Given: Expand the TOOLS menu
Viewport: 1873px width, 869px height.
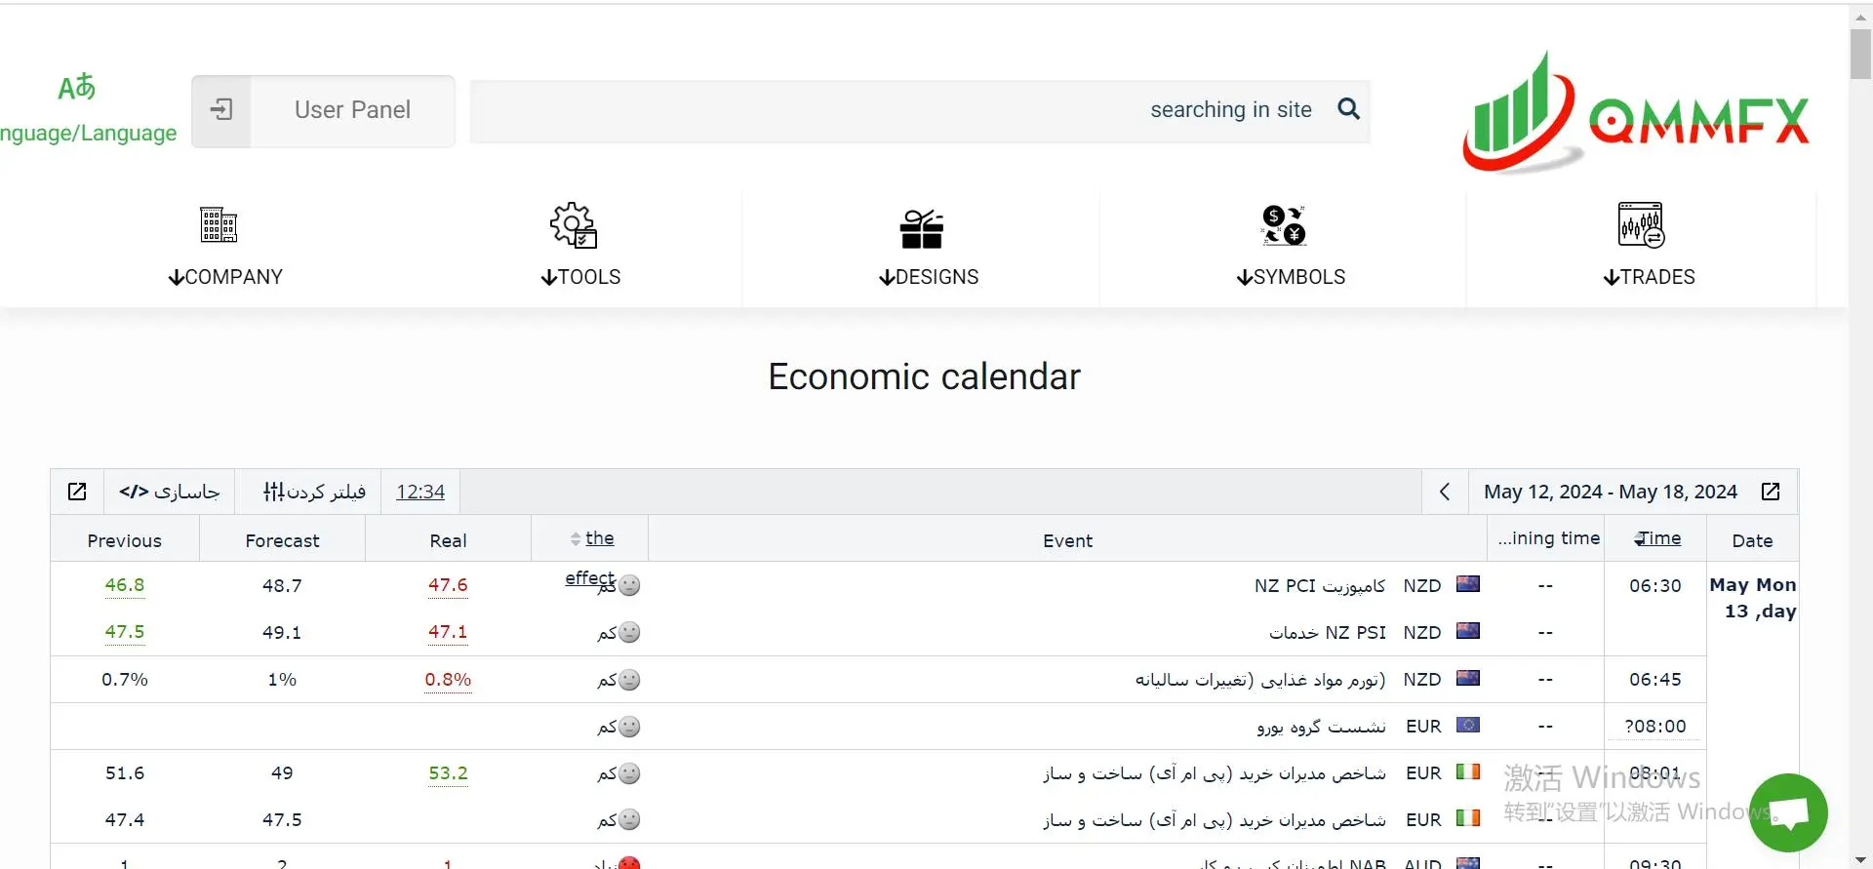Looking at the screenshot, I should [580, 247].
